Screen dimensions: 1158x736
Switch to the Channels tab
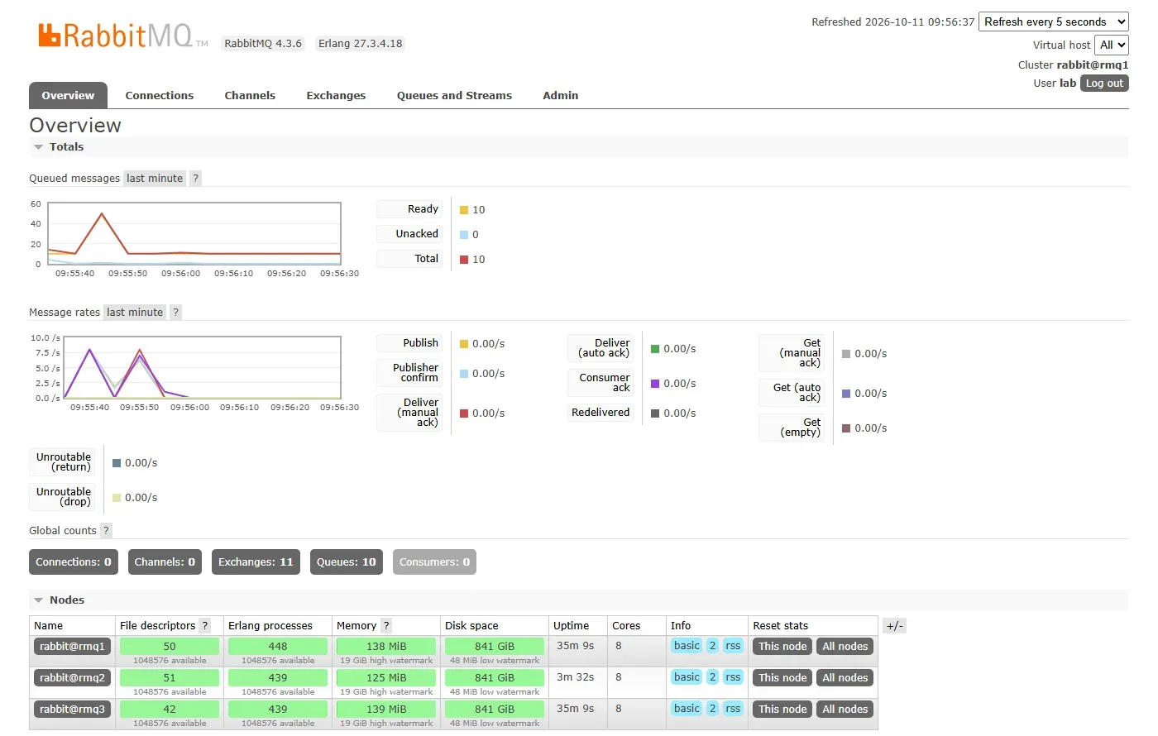(250, 96)
